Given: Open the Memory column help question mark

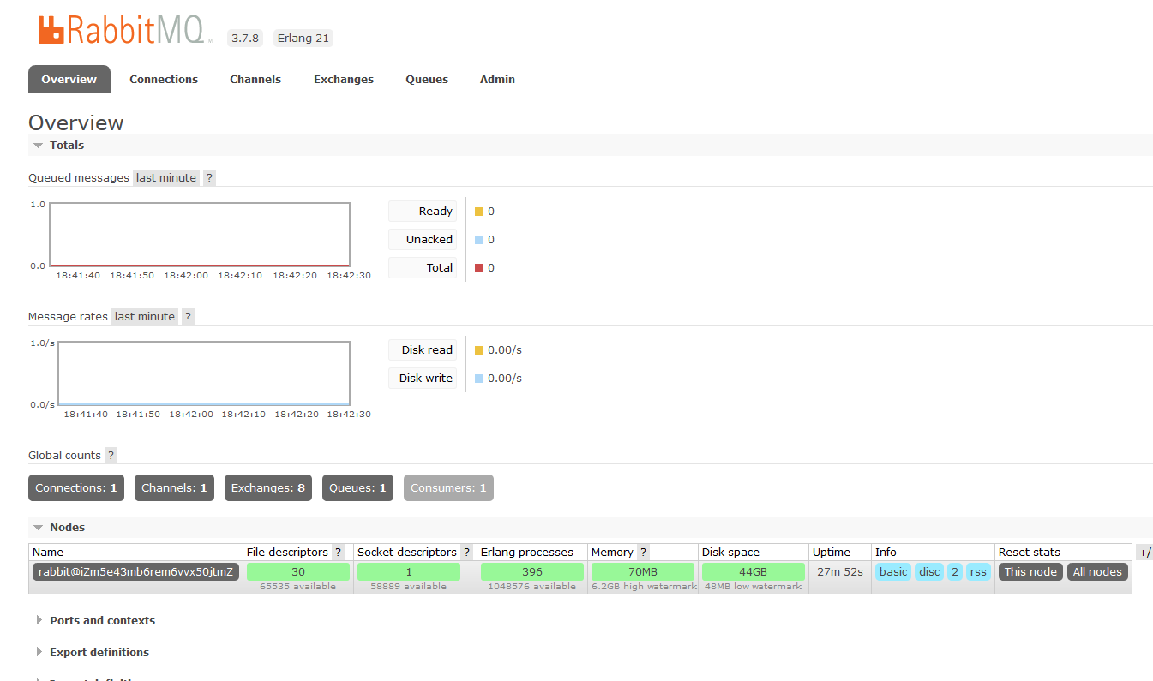Looking at the screenshot, I should click(x=643, y=552).
